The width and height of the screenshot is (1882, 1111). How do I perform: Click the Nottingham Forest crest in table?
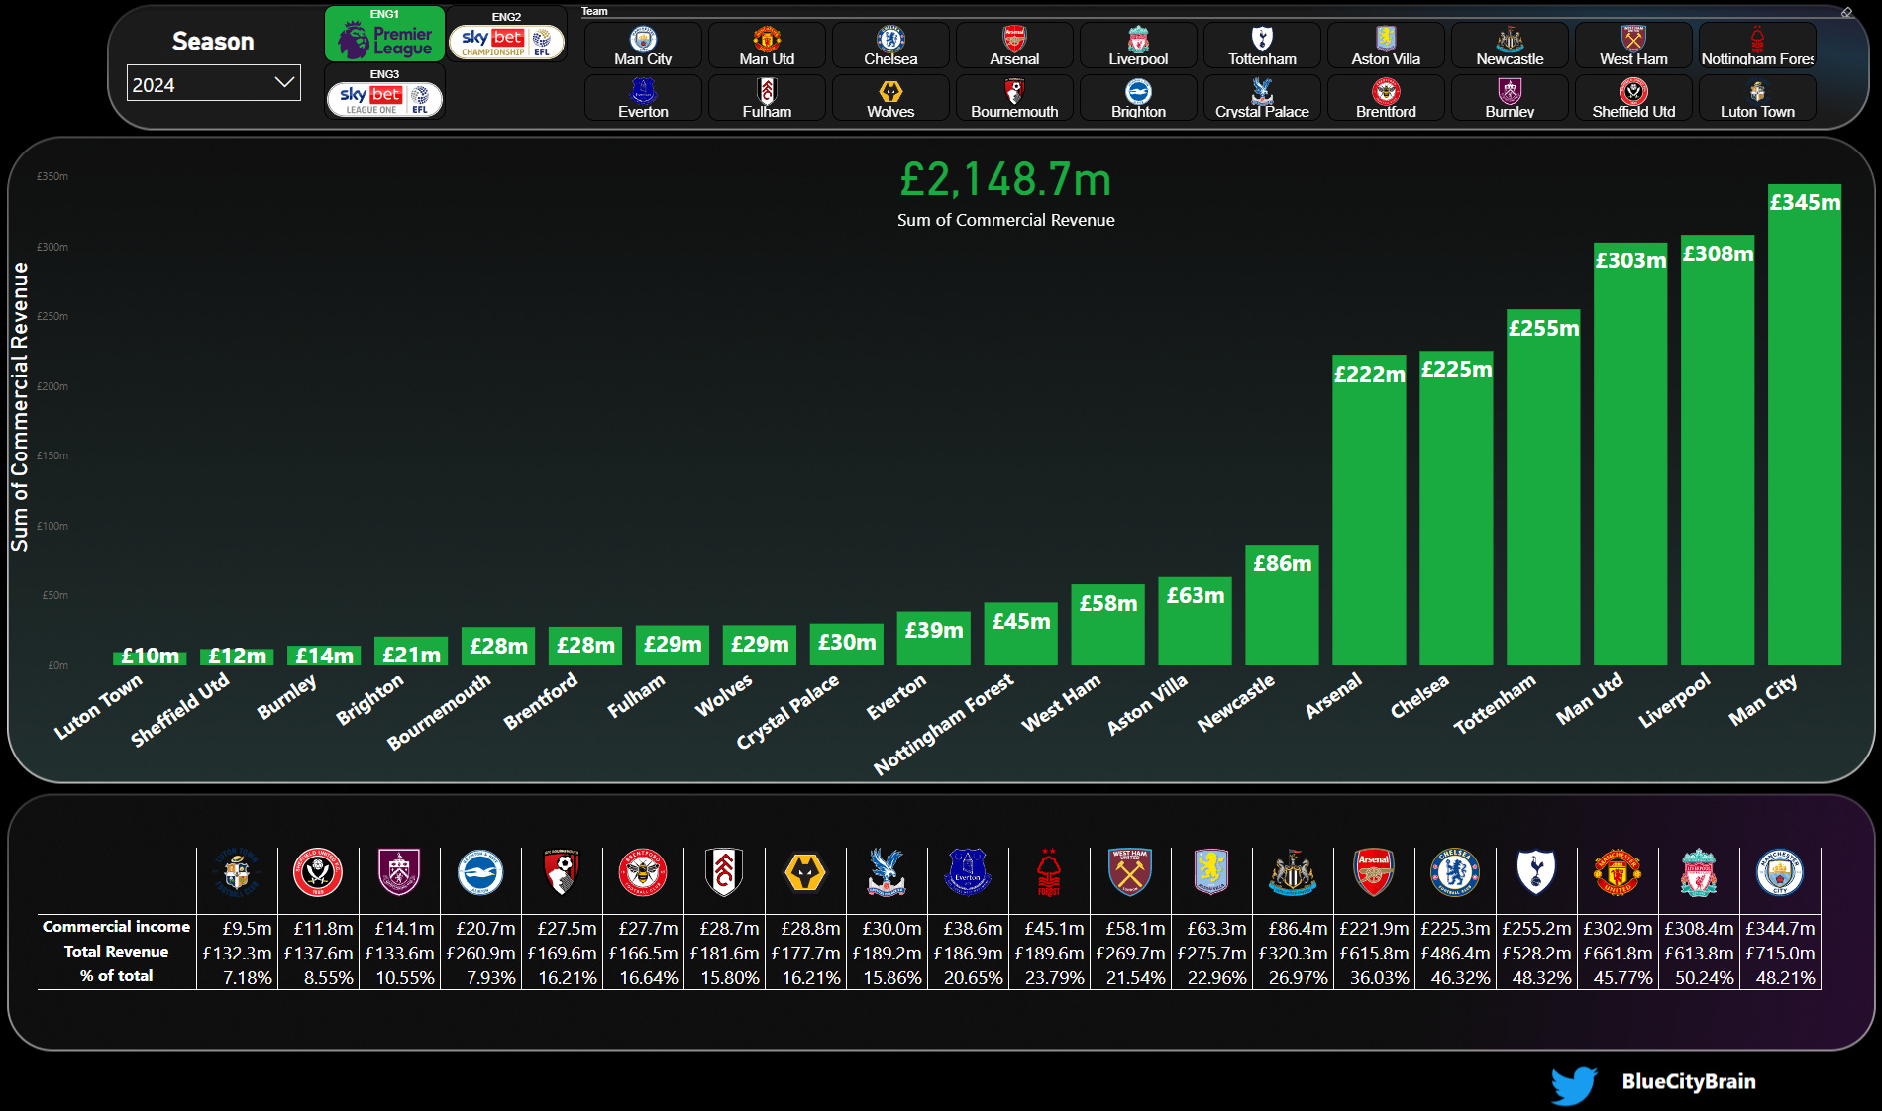tap(1049, 872)
